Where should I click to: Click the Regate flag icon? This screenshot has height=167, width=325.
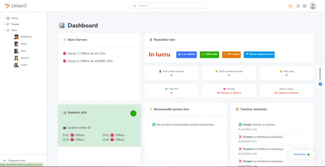pos(8,24)
